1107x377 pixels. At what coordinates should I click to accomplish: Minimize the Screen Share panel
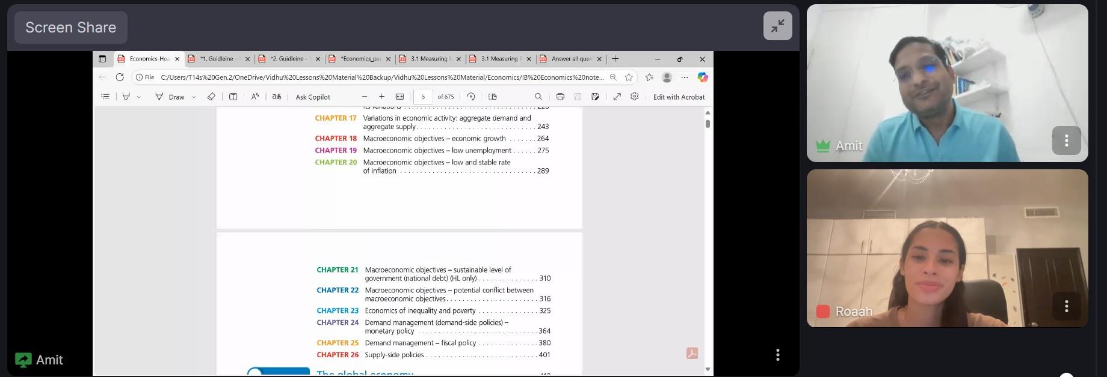tap(777, 26)
